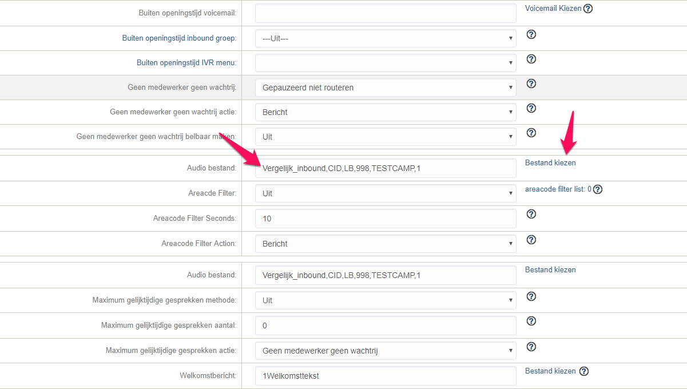Expand Buiten openingstijd inbound groep dropdown

(386, 38)
